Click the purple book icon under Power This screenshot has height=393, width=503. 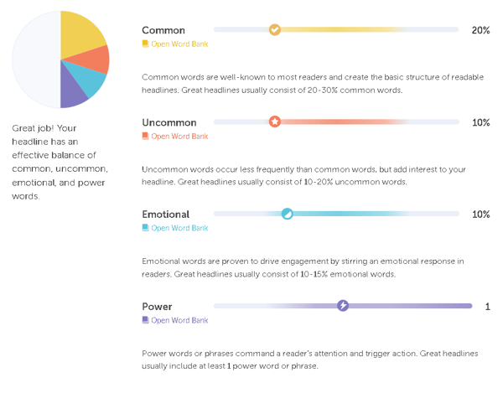coord(145,320)
